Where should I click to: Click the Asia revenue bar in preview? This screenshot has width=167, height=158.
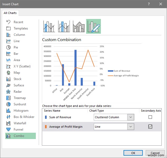pos(63,75)
